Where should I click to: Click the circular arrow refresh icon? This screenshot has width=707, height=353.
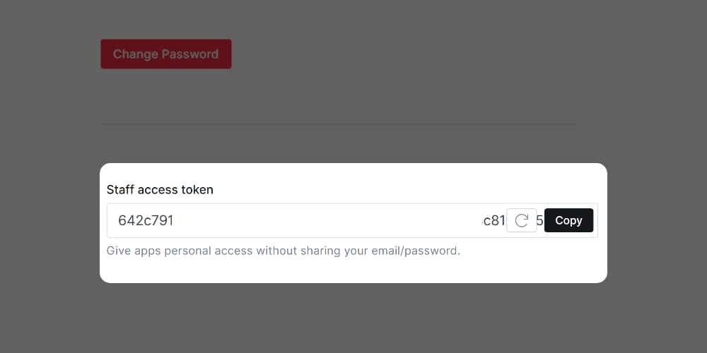click(x=522, y=220)
